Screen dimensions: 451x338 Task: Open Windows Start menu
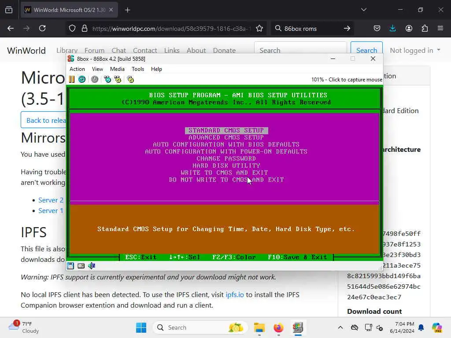point(141,327)
